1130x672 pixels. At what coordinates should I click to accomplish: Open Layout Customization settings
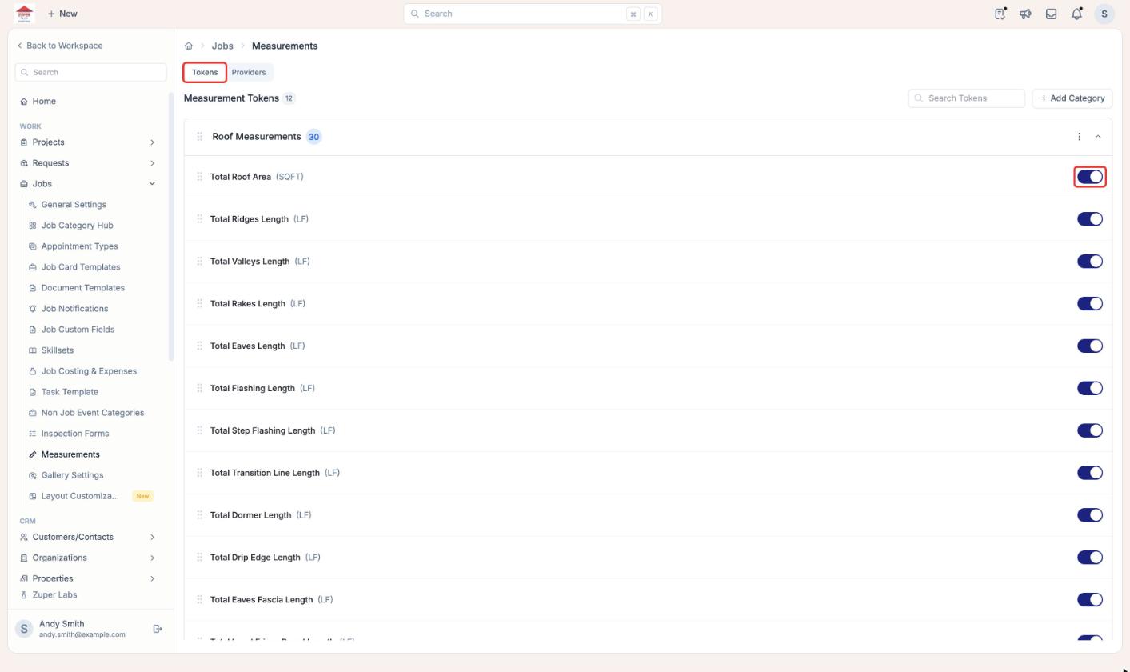(x=80, y=496)
